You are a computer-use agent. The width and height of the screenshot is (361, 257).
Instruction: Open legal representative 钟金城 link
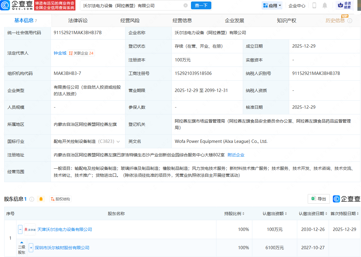60,53
